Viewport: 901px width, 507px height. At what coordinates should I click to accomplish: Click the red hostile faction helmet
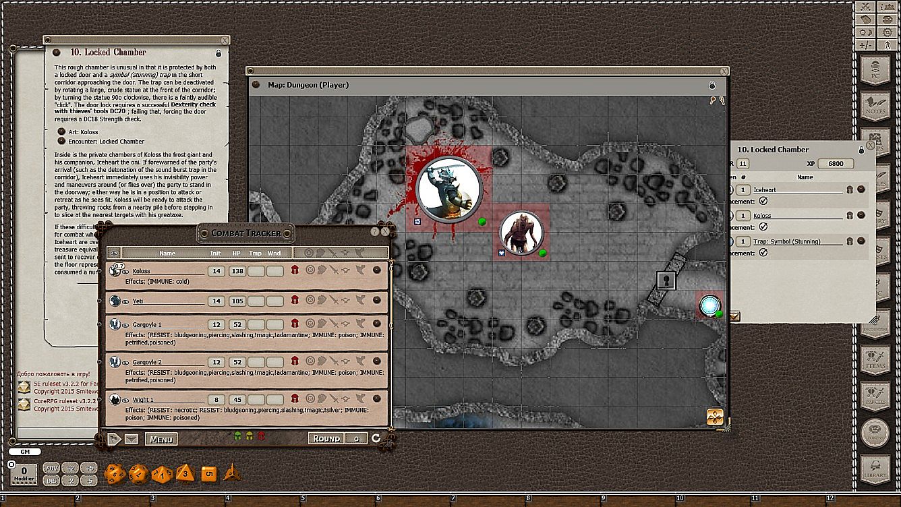(x=260, y=436)
